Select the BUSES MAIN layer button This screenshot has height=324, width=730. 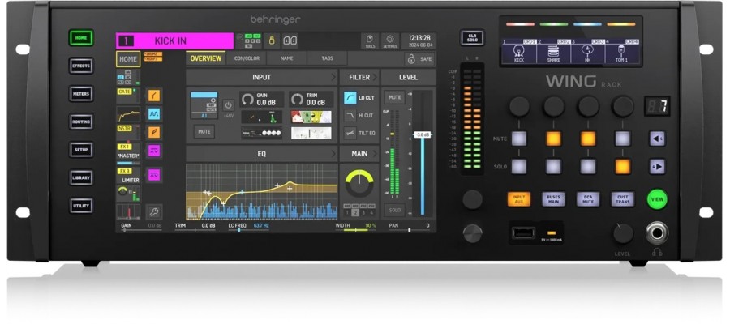(x=553, y=199)
